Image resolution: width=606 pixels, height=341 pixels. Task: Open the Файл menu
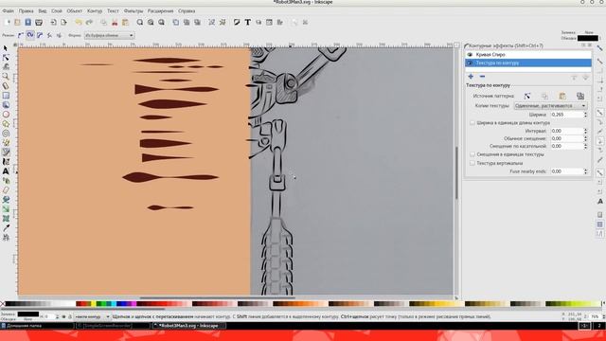pyautogui.click(x=9, y=11)
